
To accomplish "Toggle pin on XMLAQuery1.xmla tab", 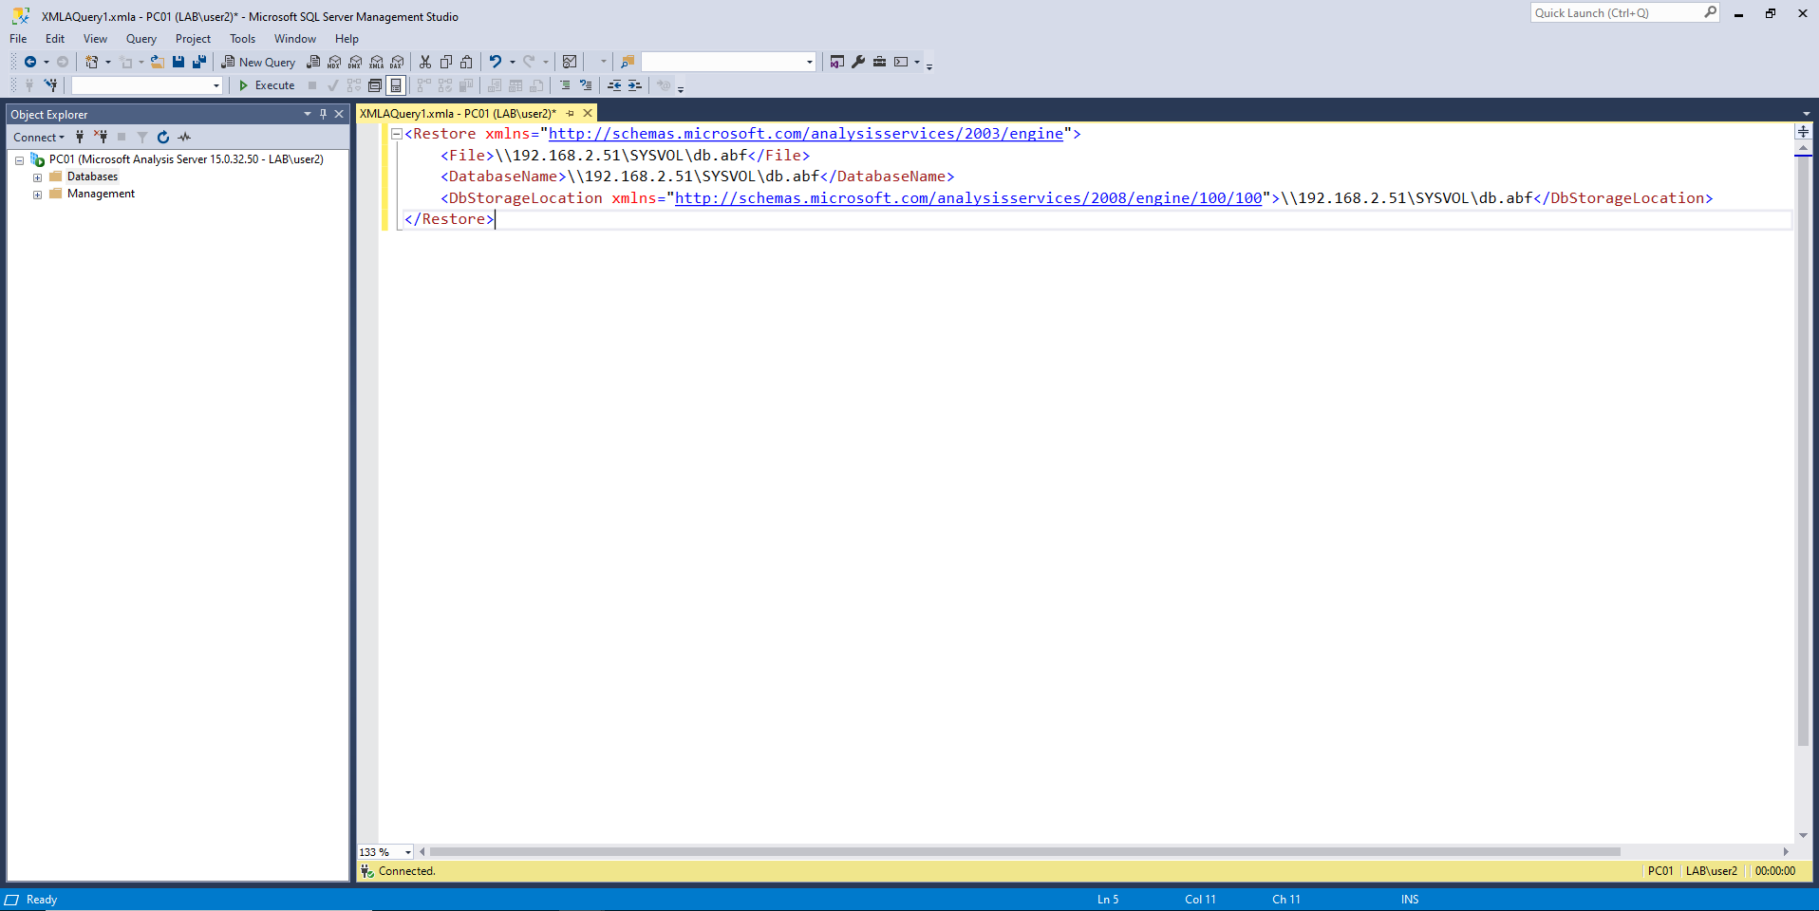I will (571, 114).
